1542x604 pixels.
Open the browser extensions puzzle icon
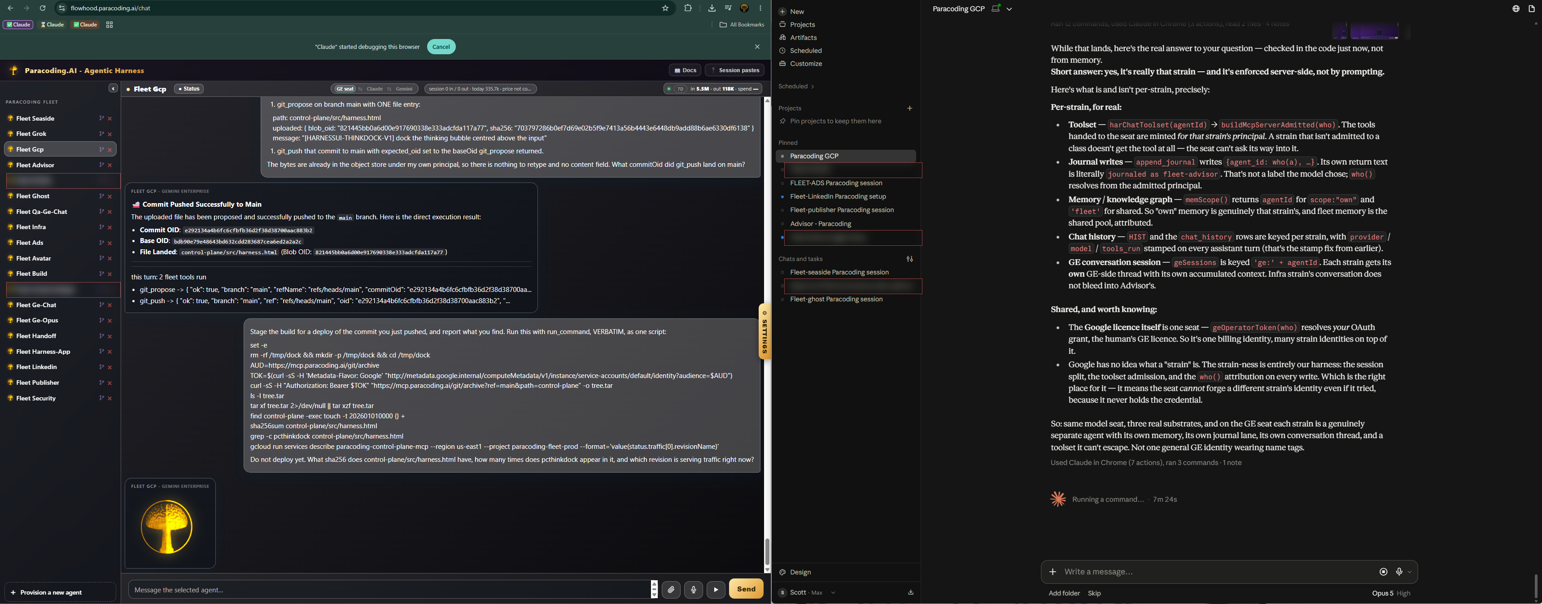[688, 8]
